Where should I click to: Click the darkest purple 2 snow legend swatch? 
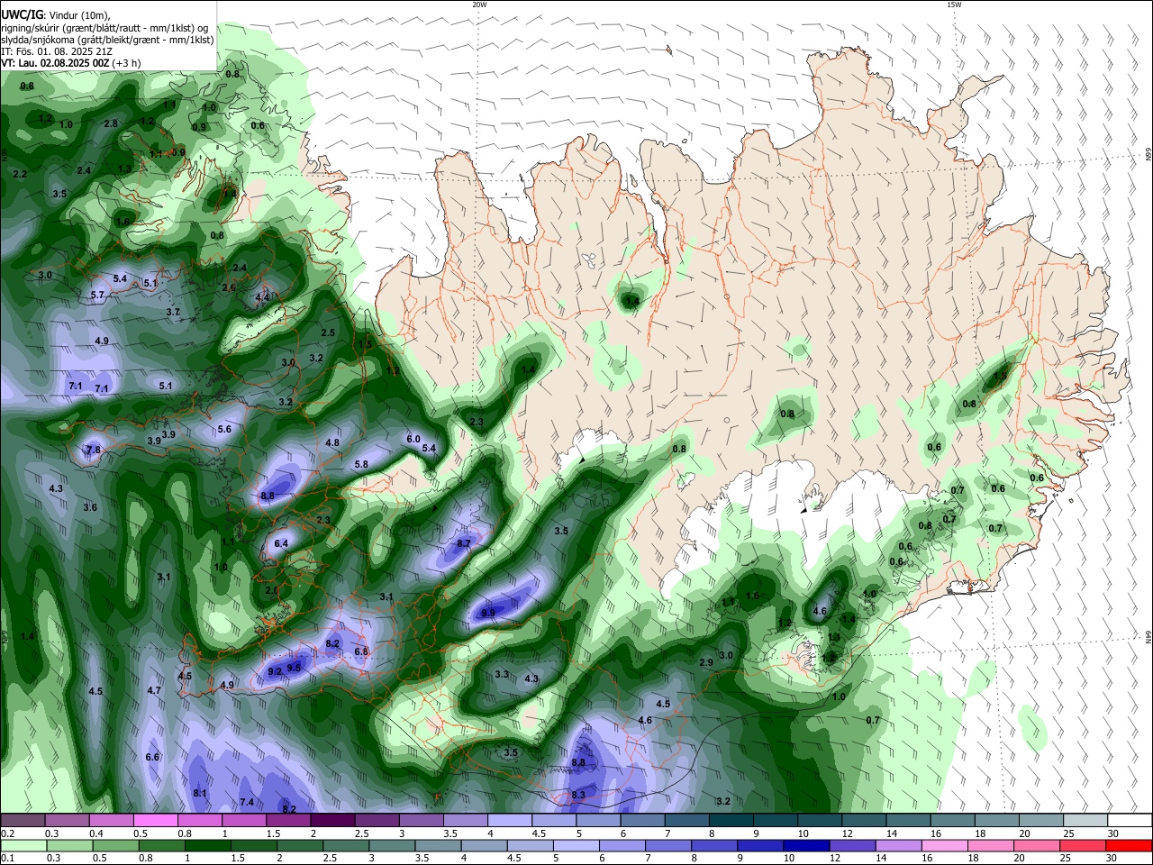point(332,821)
